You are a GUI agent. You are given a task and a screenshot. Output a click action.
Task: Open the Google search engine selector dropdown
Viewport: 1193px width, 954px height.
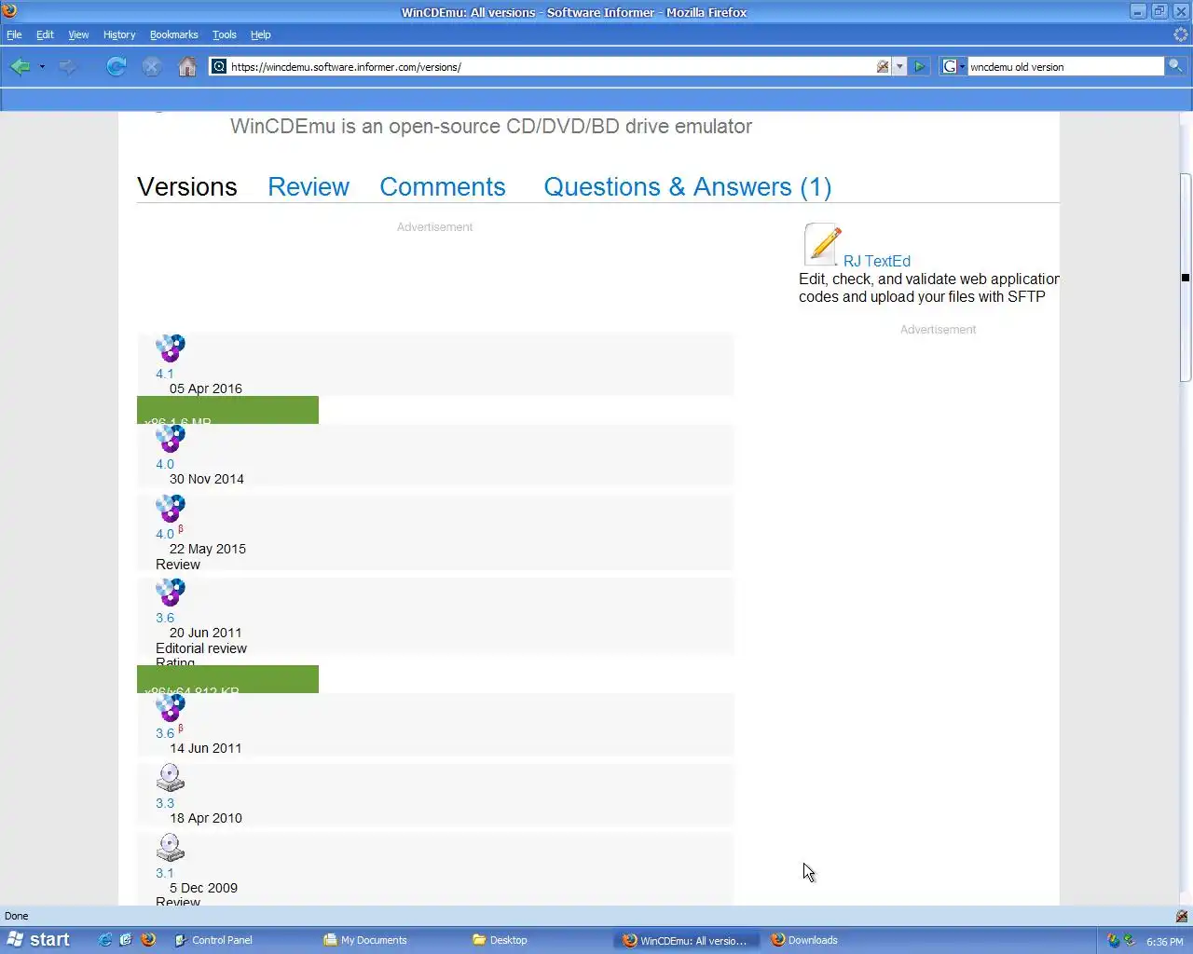[953, 66]
